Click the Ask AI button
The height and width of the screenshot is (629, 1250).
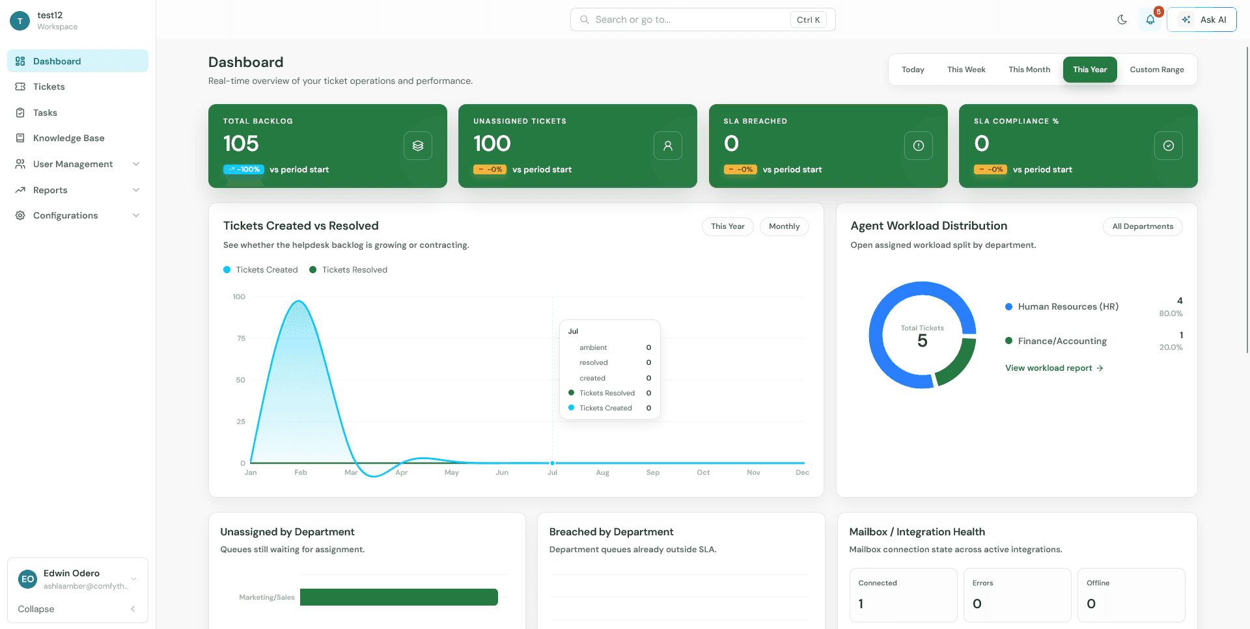(x=1202, y=20)
